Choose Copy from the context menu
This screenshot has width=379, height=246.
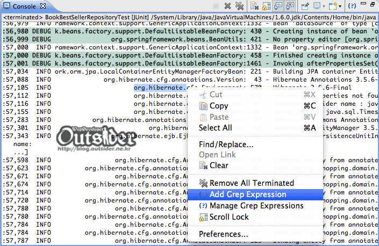click(x=219, y=106)
